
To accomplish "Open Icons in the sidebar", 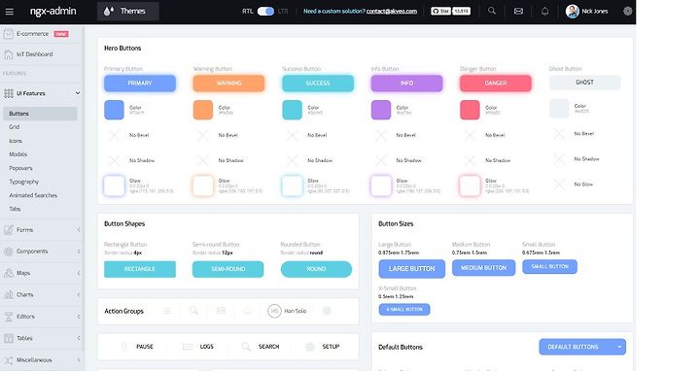I will 16,141.
